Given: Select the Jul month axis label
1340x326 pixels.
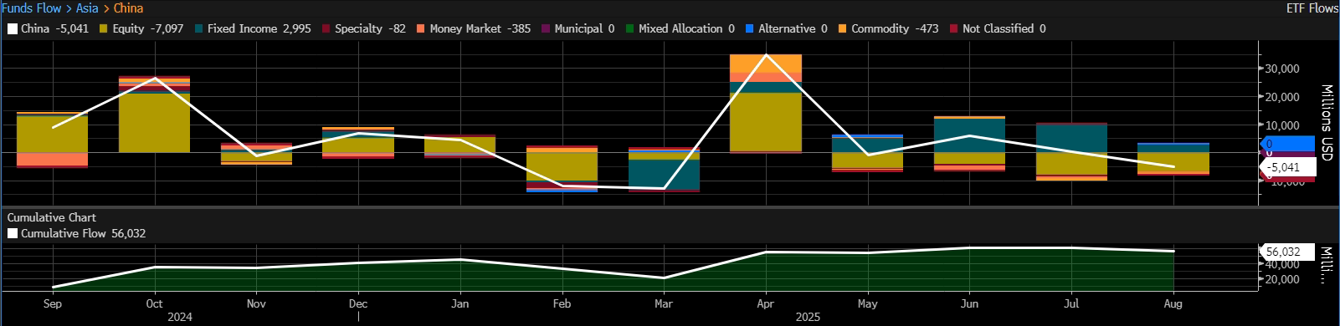Looking at the screenshot, I should tap(1071, 303).
